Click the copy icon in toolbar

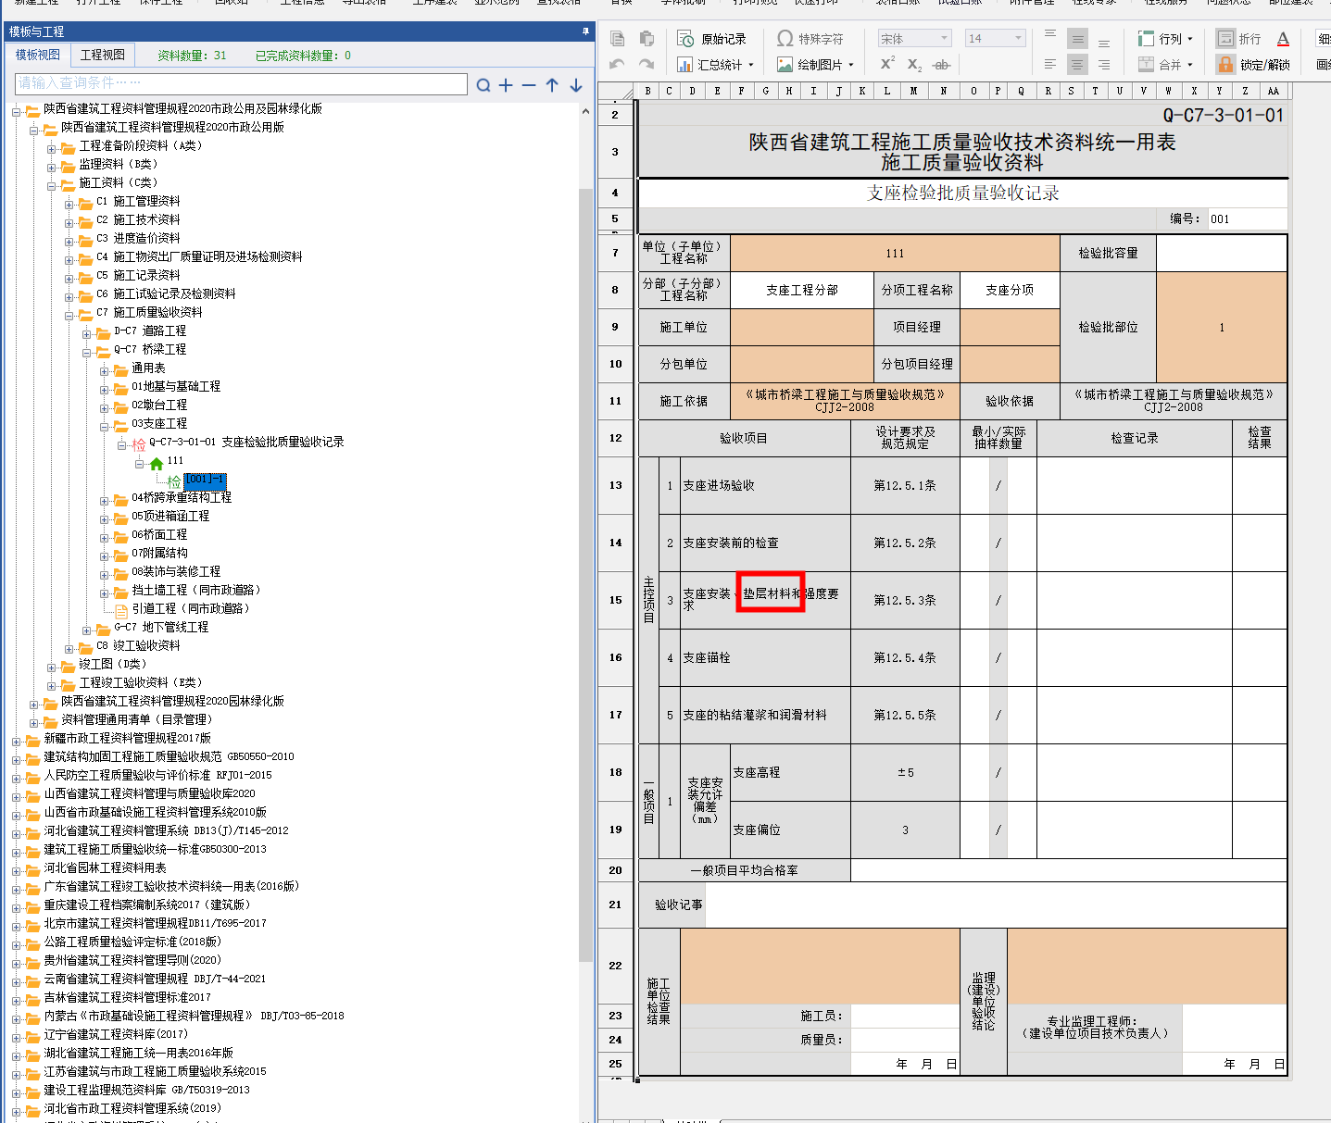point(618,39)
